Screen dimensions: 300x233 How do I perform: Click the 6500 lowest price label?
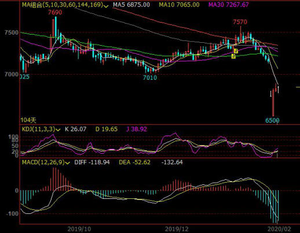point(272,120)
